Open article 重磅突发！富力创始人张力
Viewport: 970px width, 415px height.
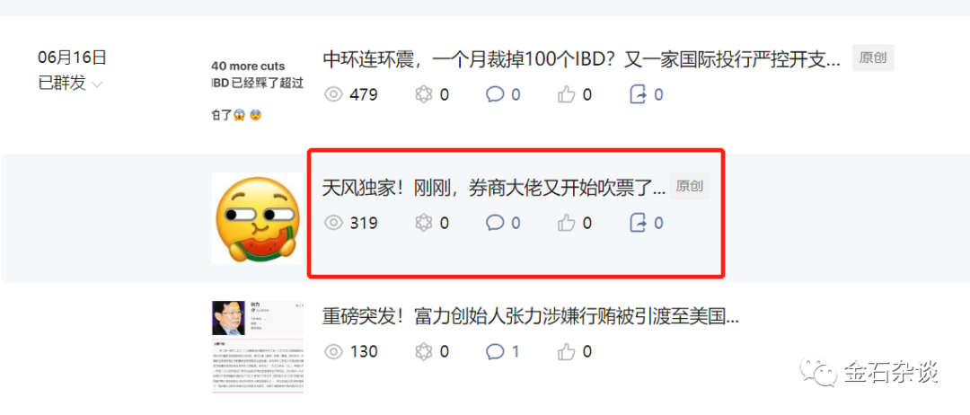coord(532,316)
